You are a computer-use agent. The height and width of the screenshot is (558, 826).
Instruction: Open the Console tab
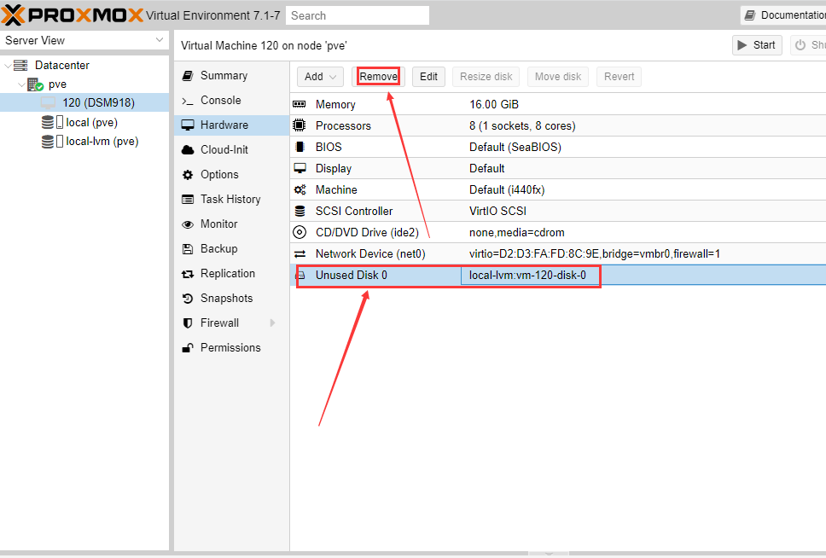tap(232, 100)
